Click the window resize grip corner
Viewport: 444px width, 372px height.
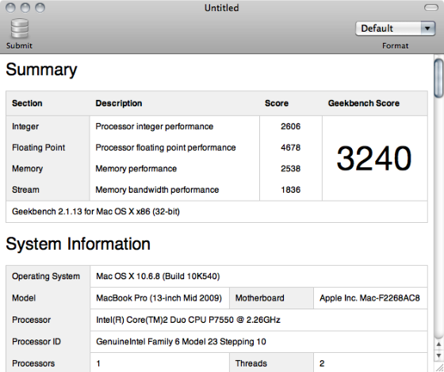point(439,367)
